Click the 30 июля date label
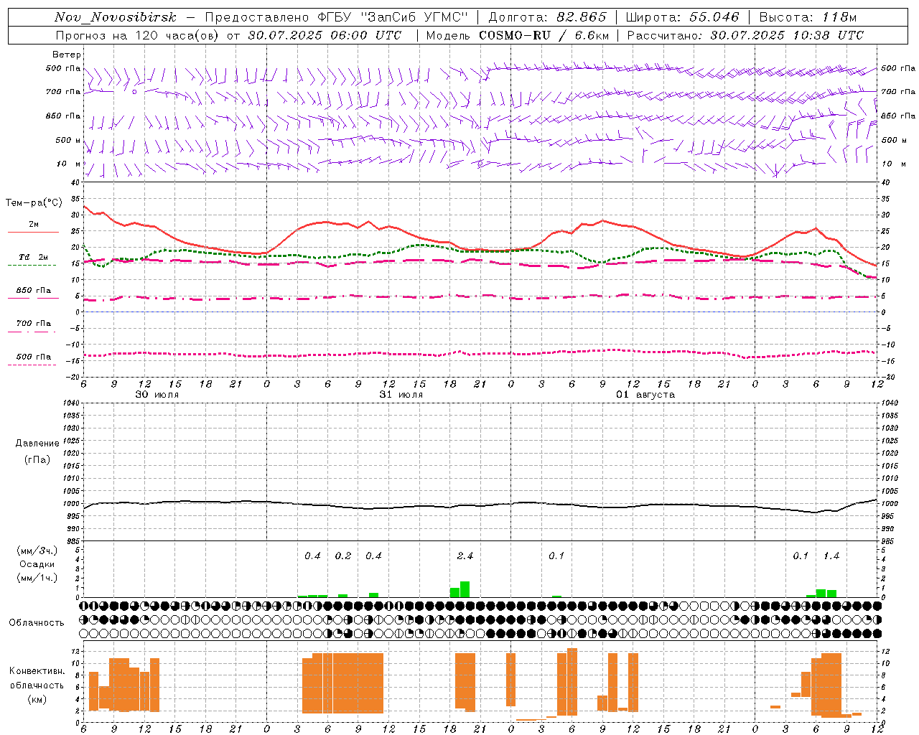This screenshot has width=919, height=735. click(x=157, y=395)
